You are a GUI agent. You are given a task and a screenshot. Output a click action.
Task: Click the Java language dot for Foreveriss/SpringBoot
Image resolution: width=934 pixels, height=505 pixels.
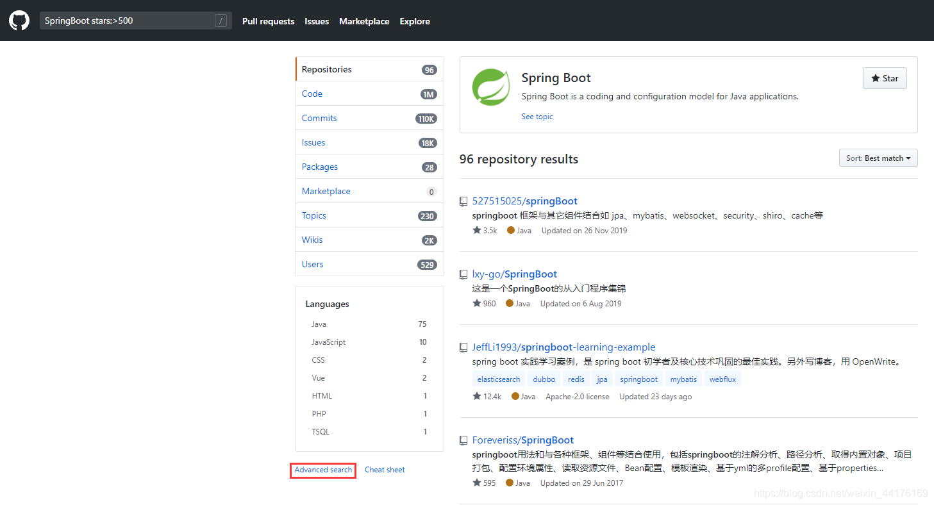[510, 483]
